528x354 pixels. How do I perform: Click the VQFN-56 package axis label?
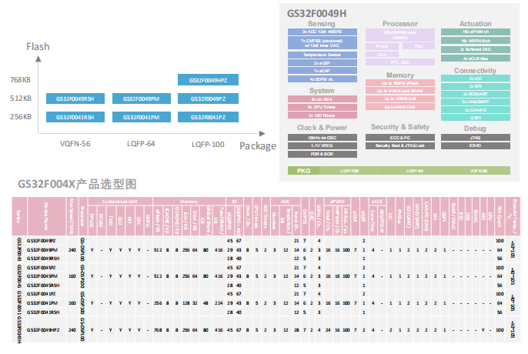75,144
